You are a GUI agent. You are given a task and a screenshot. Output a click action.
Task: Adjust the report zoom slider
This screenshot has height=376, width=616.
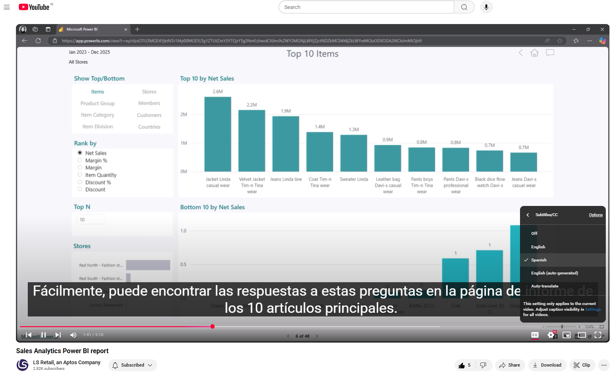(562, 327)
